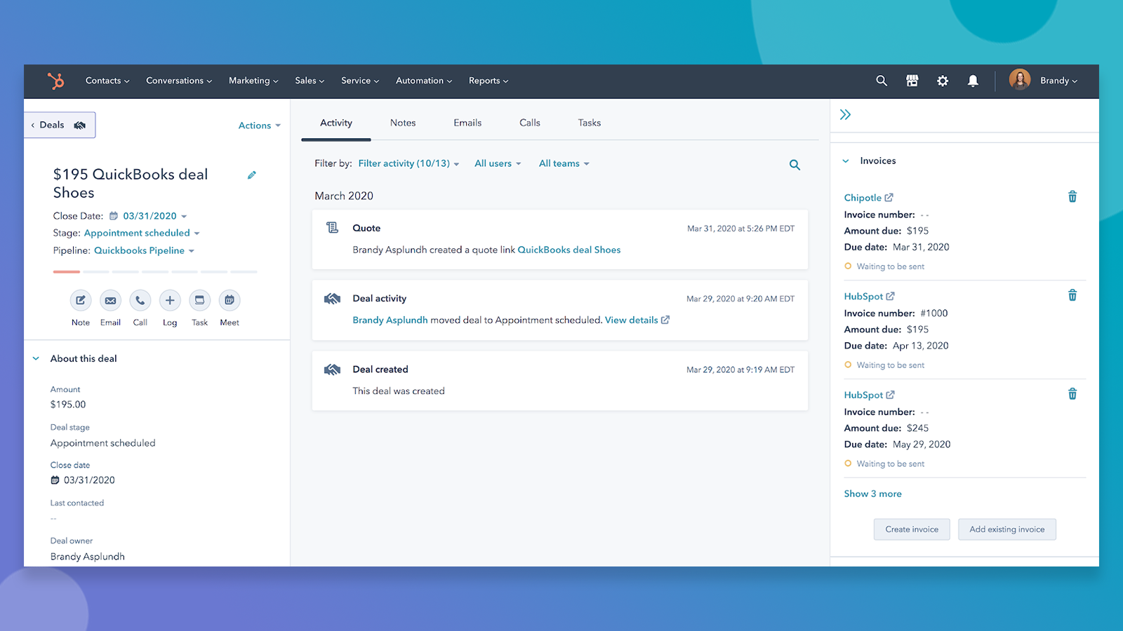Open the Actions dropdown
Screen dimensions: 1123x631
[x=260, y=125]
